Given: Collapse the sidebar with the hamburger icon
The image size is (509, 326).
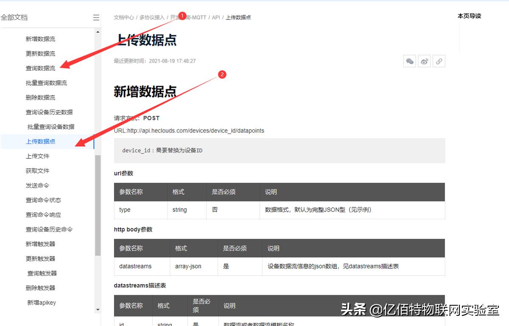Looking at the screenshot, I should [96, 17].
